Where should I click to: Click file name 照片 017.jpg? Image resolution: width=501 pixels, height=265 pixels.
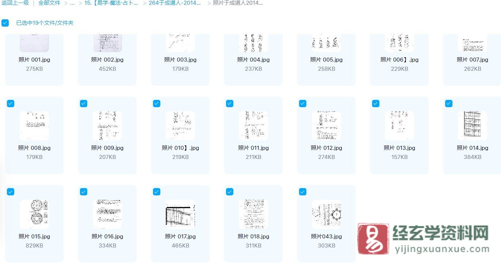tap(180, 237)
